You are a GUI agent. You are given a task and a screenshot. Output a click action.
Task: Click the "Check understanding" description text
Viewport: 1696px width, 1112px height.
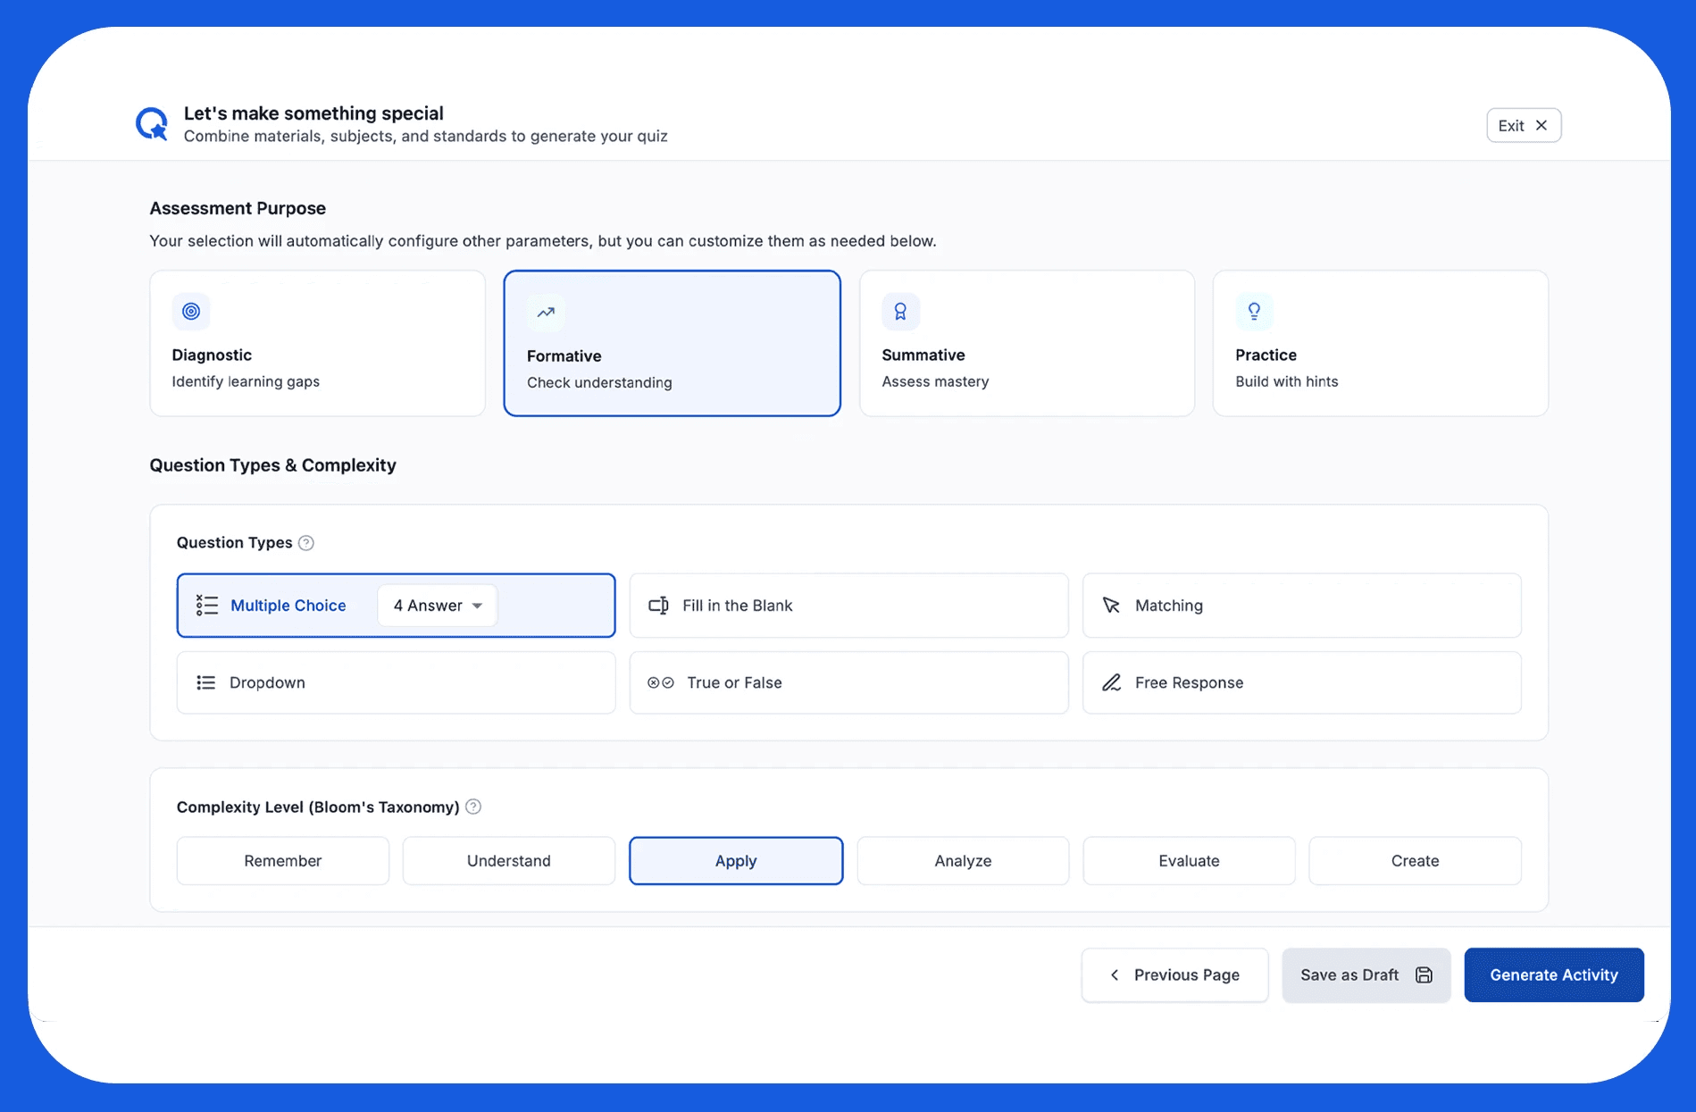tap(599, 382)
